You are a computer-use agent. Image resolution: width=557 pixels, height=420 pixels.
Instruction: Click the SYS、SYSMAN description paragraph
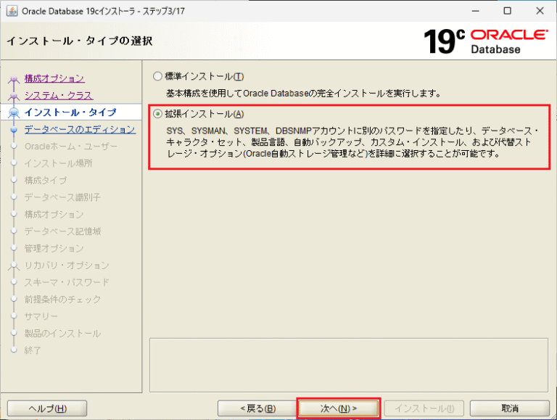tap(352, 142)
